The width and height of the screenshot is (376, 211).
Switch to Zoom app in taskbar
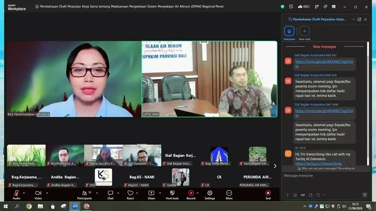(x=75, y=206)
